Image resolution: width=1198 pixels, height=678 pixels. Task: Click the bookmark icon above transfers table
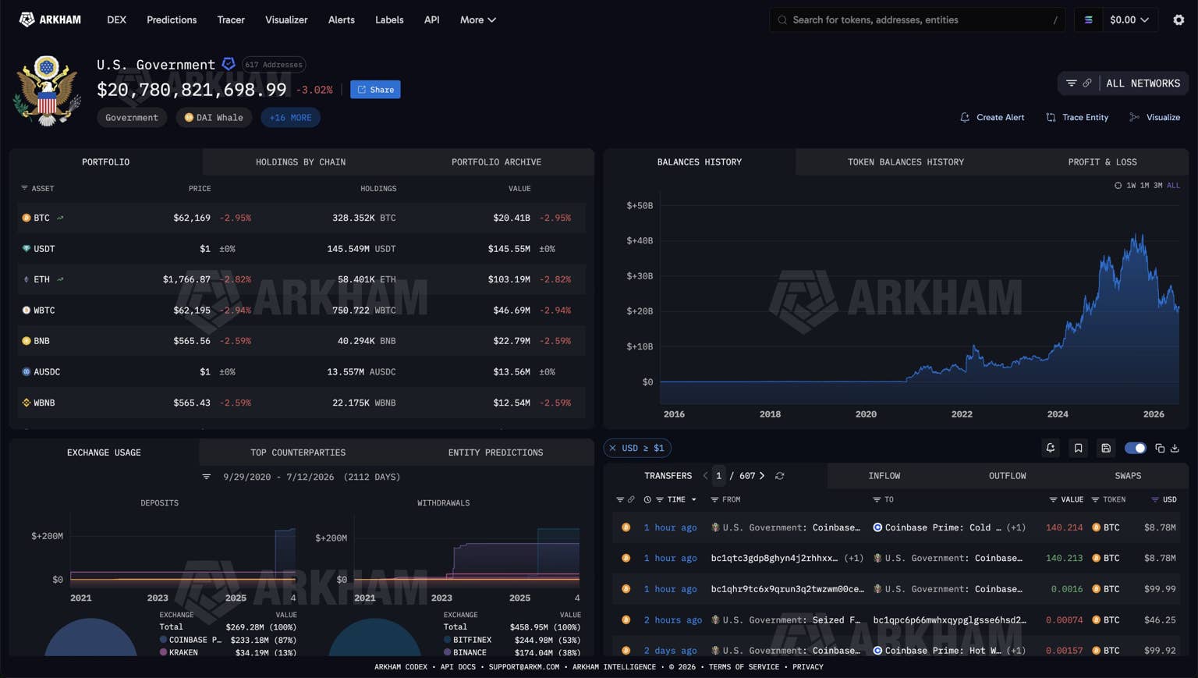(x=1078, y=448)
